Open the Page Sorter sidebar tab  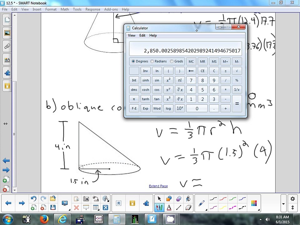[x=7, y=19]
